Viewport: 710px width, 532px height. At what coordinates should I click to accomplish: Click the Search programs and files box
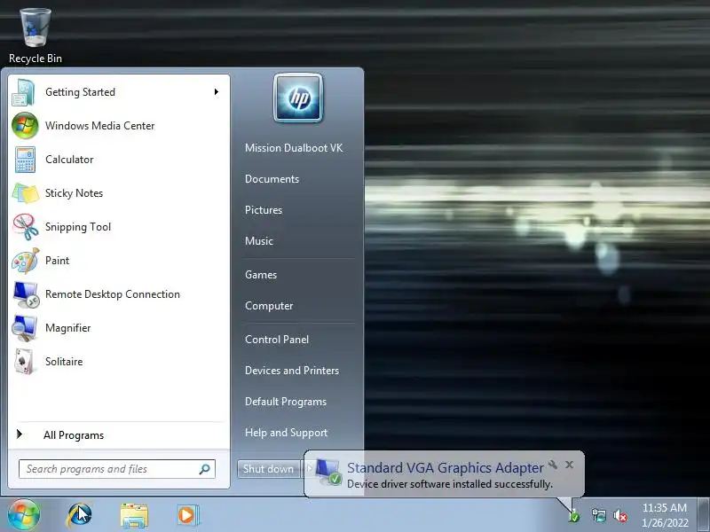[x=117, y=469]
